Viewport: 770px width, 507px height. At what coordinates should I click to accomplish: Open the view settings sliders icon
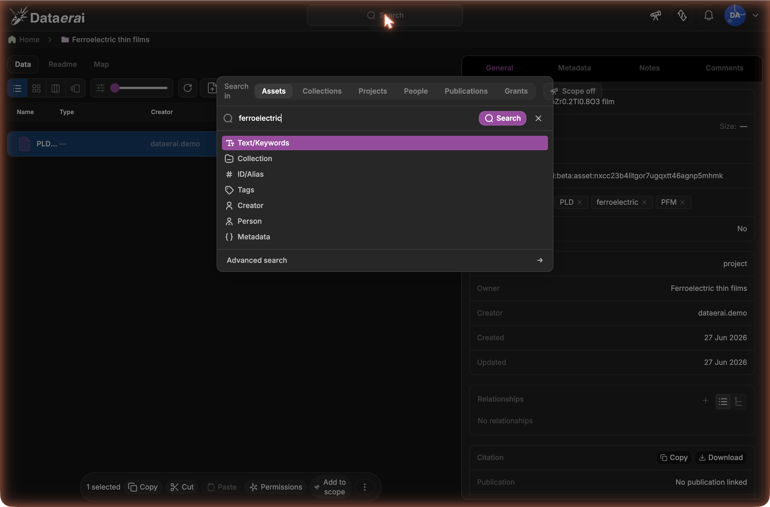(x=100, y=88)
